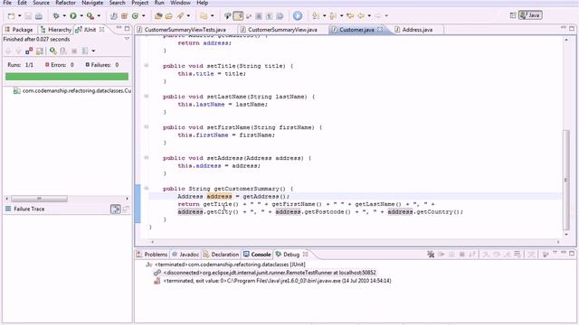Click the Print toolbar icon
The height and width of the screenshot is (325, 579).
click(38, 16)
